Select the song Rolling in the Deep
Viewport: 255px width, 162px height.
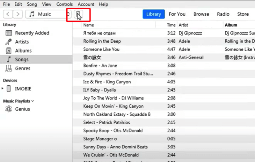[x=102, y=41]
